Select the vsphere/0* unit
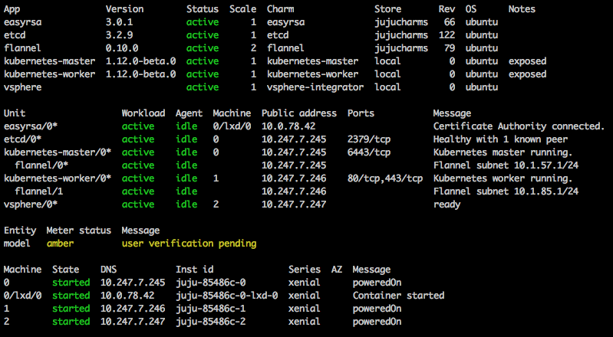The width and height of the screenshot is (613, 337). click(x=31, y=204)
